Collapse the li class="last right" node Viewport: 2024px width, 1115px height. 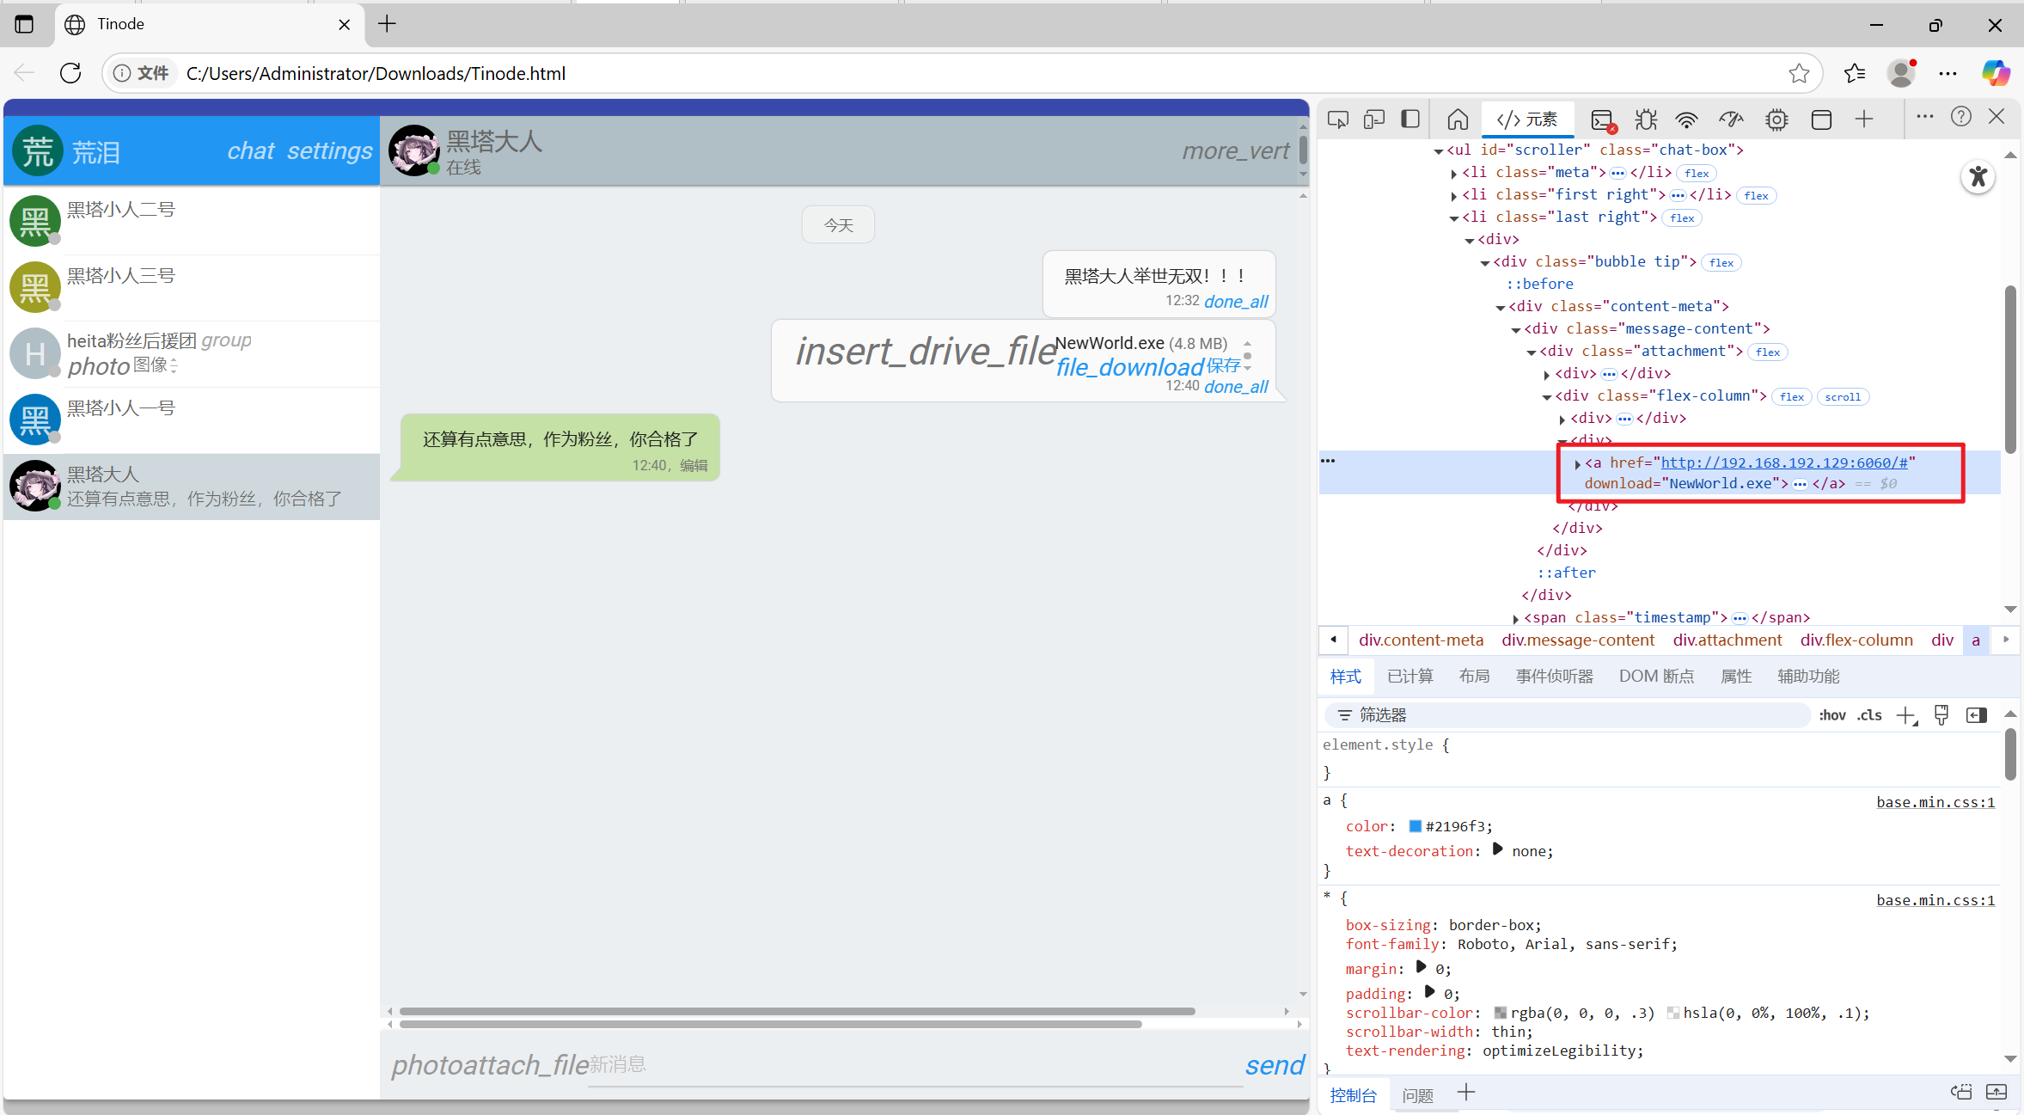[1454, 218]
